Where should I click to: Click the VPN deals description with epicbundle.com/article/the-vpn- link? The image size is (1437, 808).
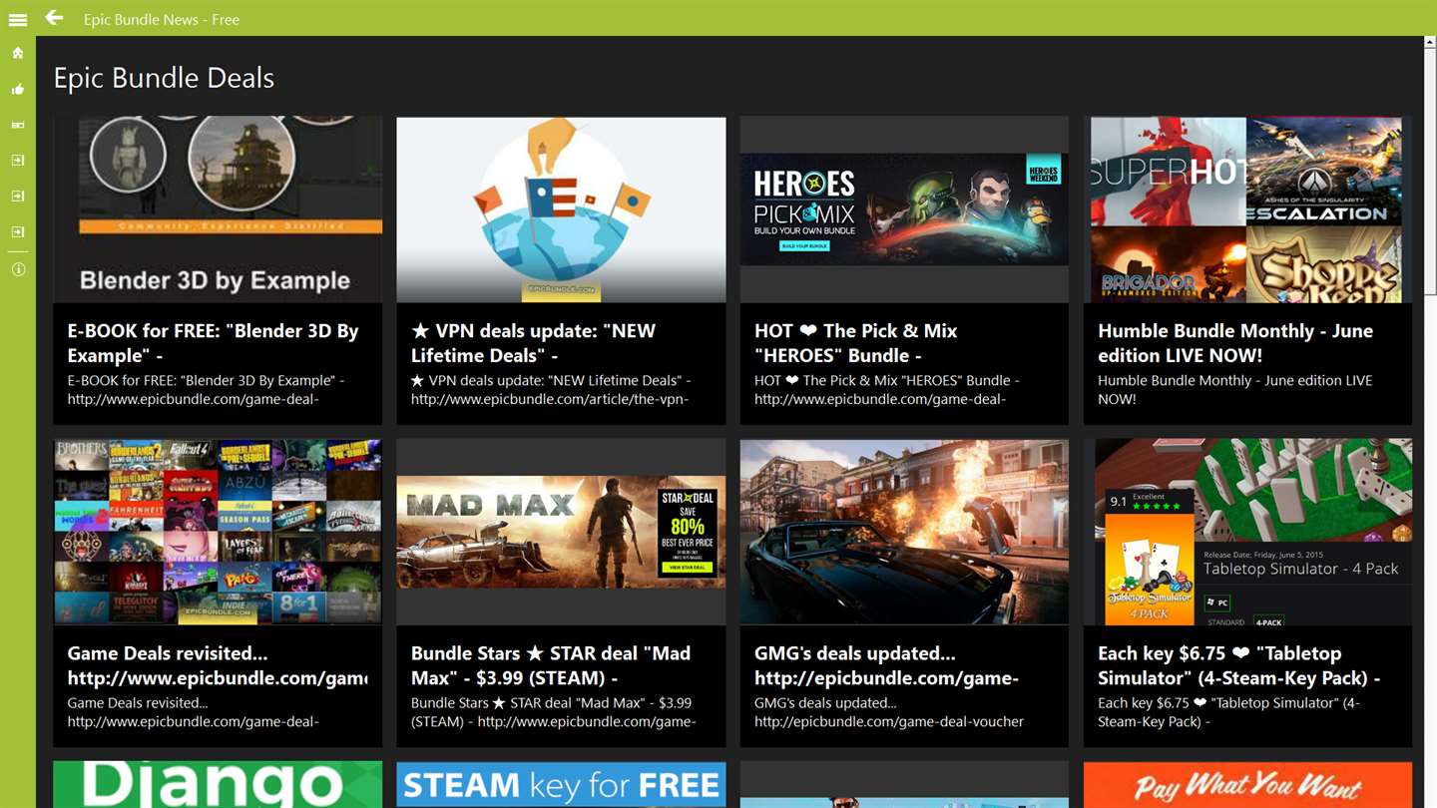tap(551, 390)
